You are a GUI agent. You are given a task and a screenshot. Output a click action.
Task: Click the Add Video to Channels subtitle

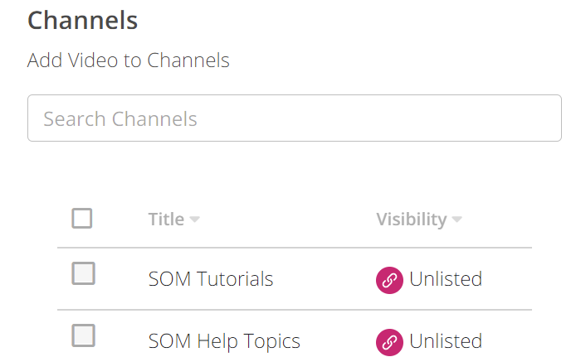[129, 60]
